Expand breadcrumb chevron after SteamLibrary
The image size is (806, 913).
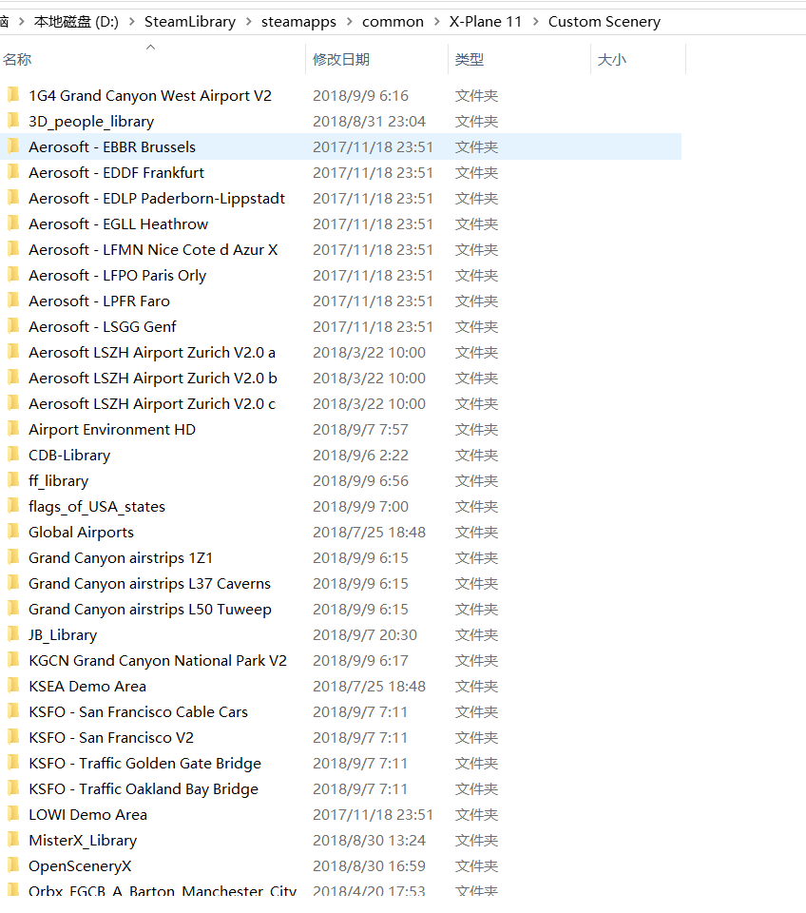248,22
